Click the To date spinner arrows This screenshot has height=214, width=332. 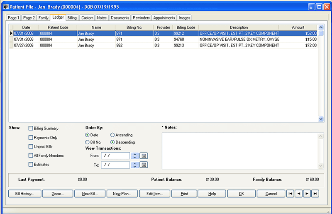click(x=134, y=165)
